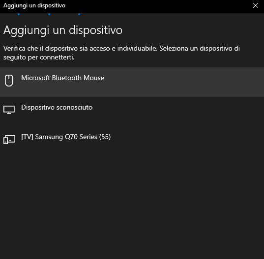Click the title bar text Aggiungi un dispositivo
This screenshot has width=264, height=259.
point(34,5)
